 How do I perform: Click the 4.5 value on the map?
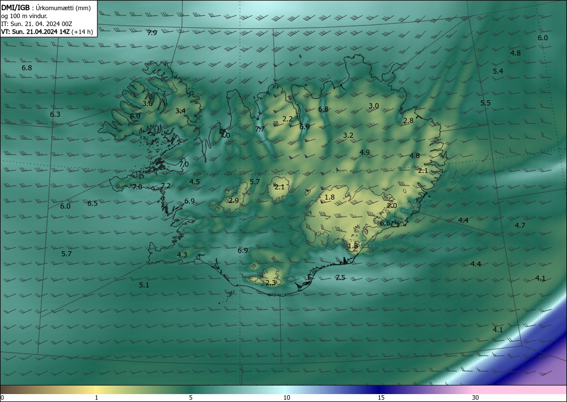(x=194, y=181)
